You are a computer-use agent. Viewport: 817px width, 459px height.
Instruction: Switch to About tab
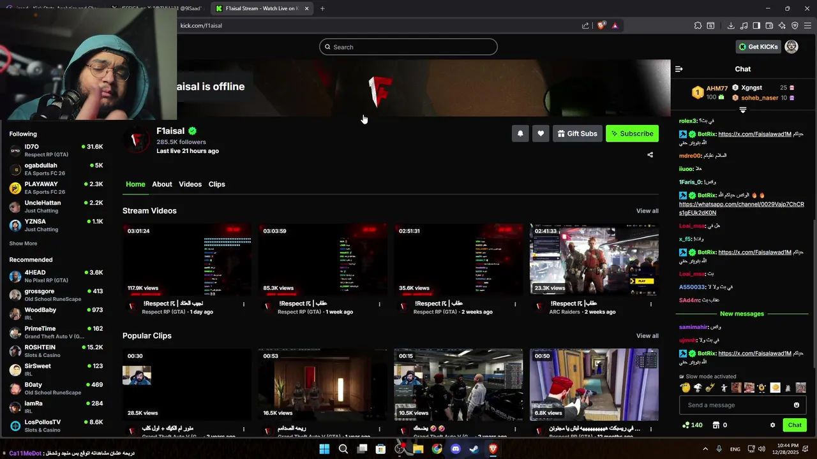pos(162,184)
